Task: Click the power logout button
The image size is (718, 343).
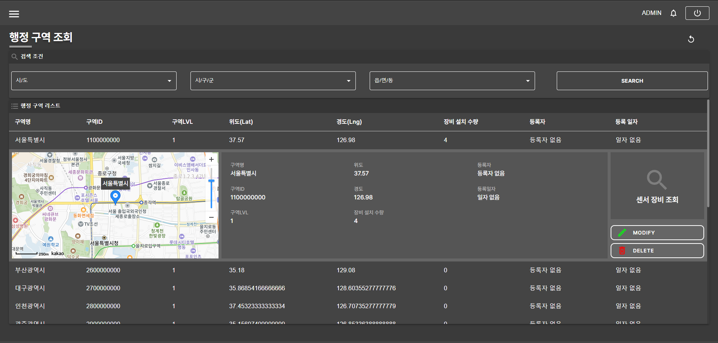Action: pyautogui.click(x=697, y=13)
